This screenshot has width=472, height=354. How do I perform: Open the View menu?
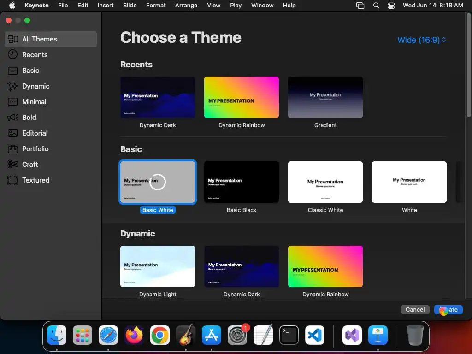214,5
